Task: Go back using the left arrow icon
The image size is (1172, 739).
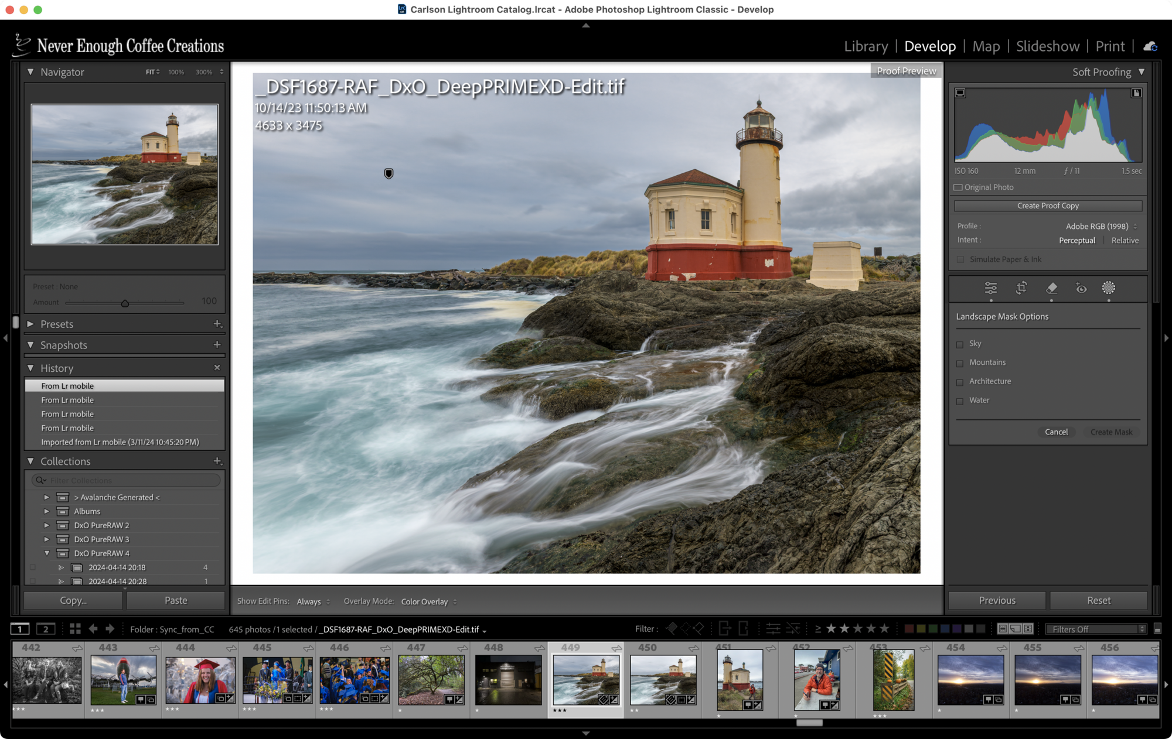Action: (x=93, y=629)
